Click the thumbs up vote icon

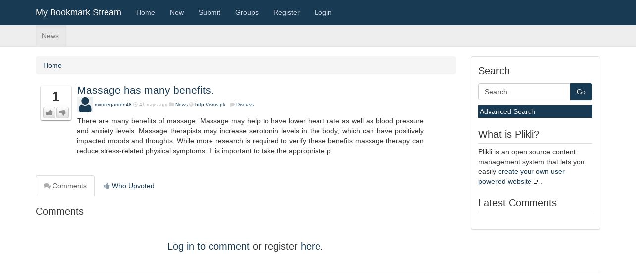click(x=49, y=113)
